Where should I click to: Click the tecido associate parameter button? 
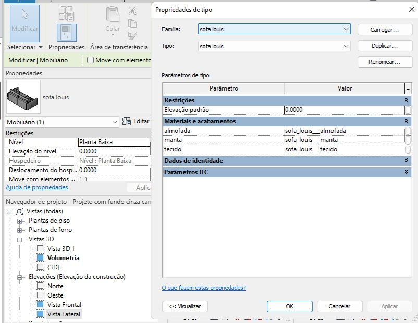click(408, 149)
